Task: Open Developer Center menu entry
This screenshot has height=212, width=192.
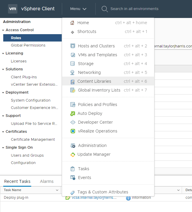Action: (x=95, y=122)
